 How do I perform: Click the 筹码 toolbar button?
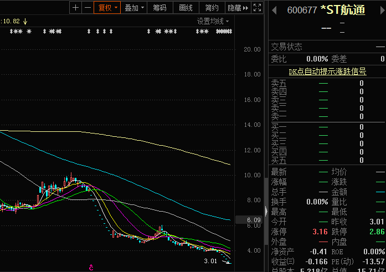[x=160, y=8]
